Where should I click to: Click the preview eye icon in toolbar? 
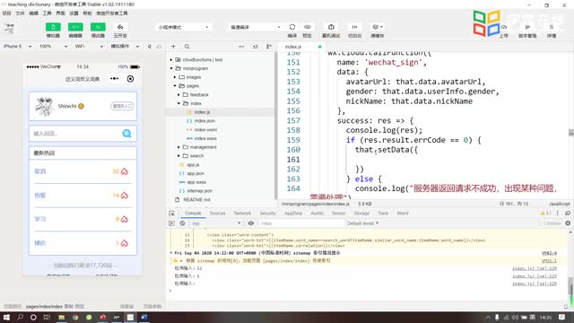pos(307,27)
